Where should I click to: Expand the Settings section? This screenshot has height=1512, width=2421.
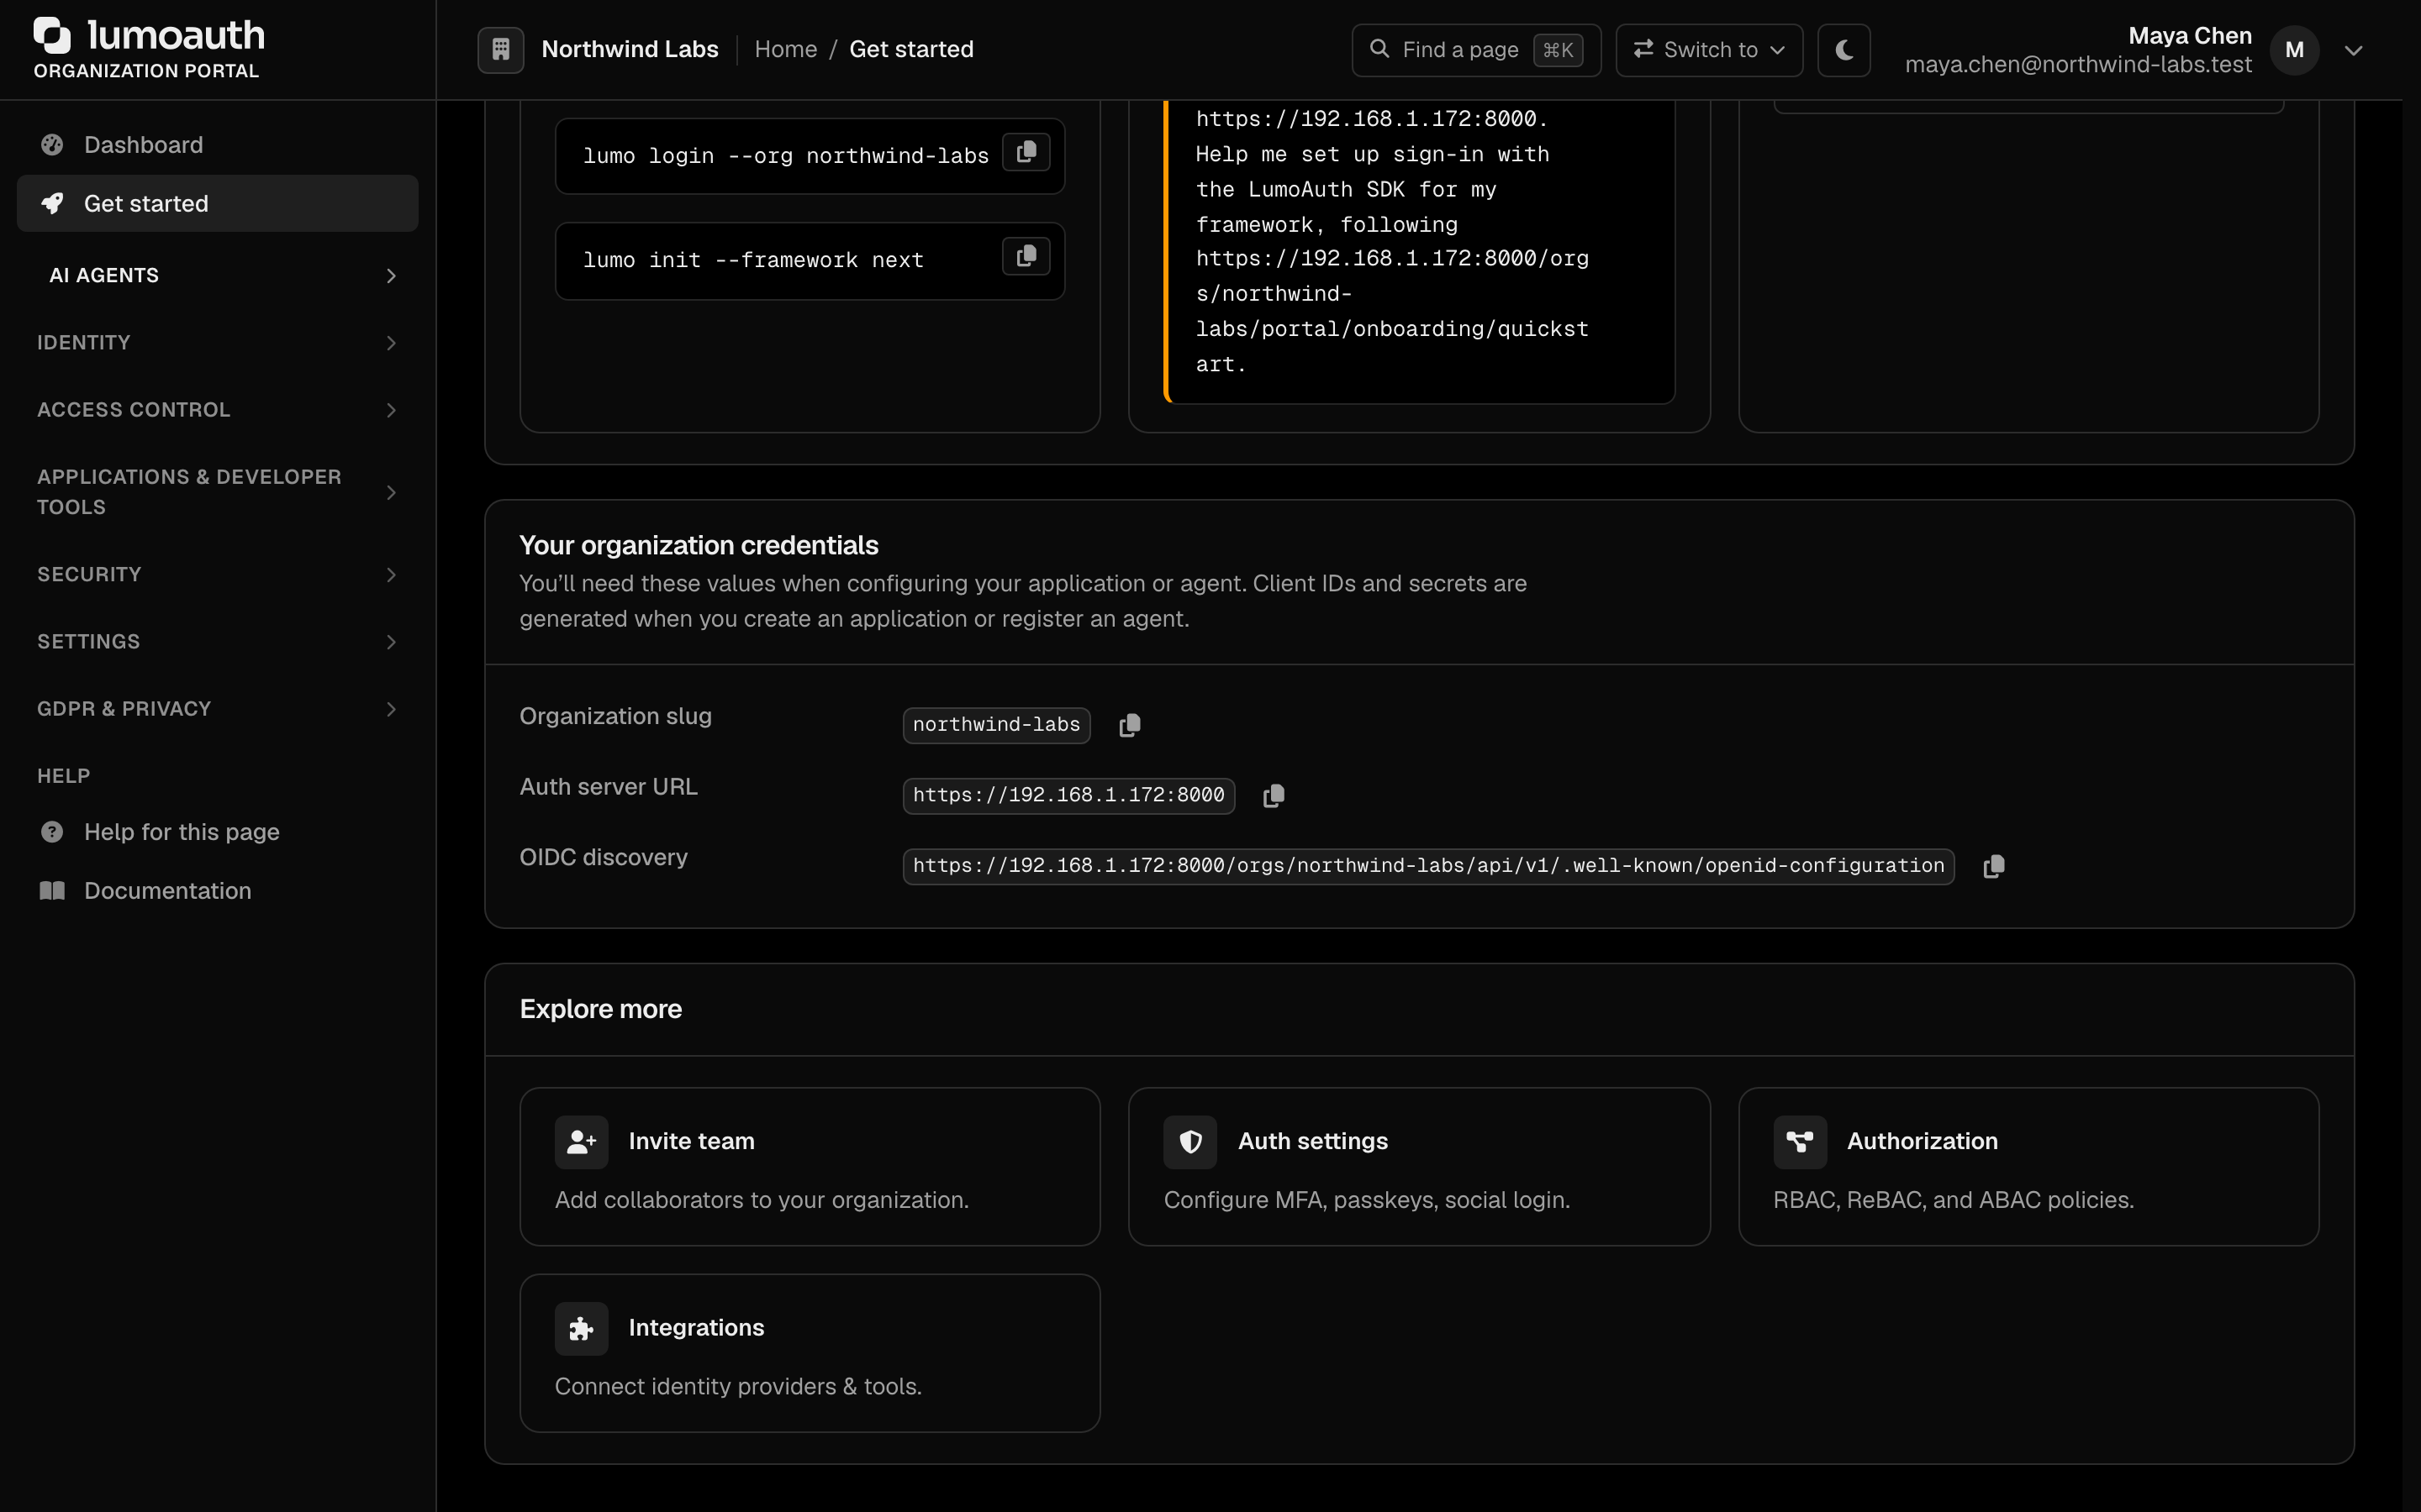pyautogui.click(x=217, y=642)
